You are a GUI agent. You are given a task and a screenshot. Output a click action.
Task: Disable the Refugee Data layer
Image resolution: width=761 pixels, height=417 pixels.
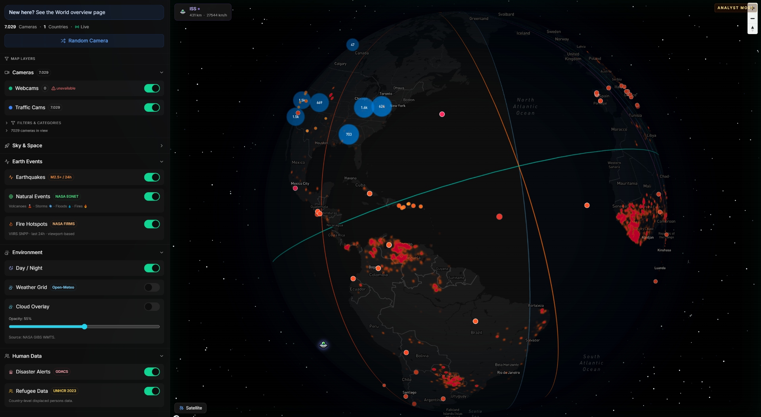pos(152,391)
